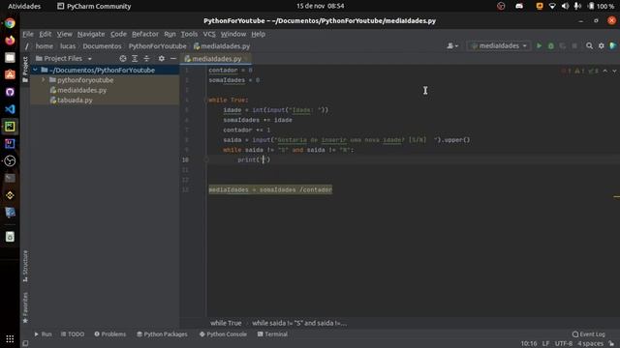Click 'lucas' in the breadcrumb path

pos(68,46)
